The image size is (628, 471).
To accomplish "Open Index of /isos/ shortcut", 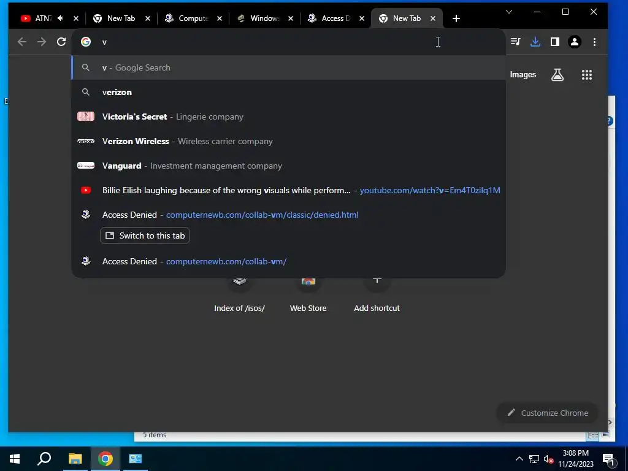I will pyautogui.click(x=240, y=296).
